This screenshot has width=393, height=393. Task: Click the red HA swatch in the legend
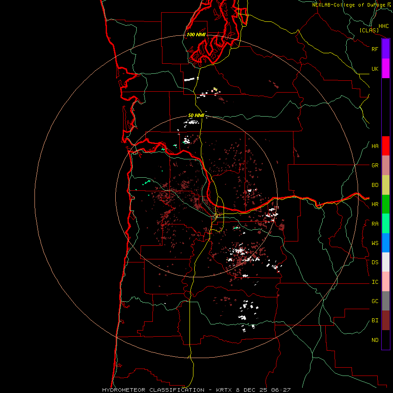coord(386,146)
